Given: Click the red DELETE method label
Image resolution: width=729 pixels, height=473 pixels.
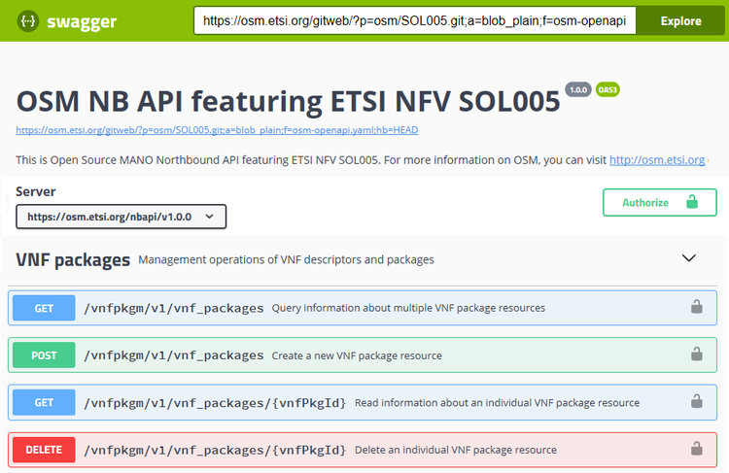Looking at the screenshot, I should click(x=44, y=450).
